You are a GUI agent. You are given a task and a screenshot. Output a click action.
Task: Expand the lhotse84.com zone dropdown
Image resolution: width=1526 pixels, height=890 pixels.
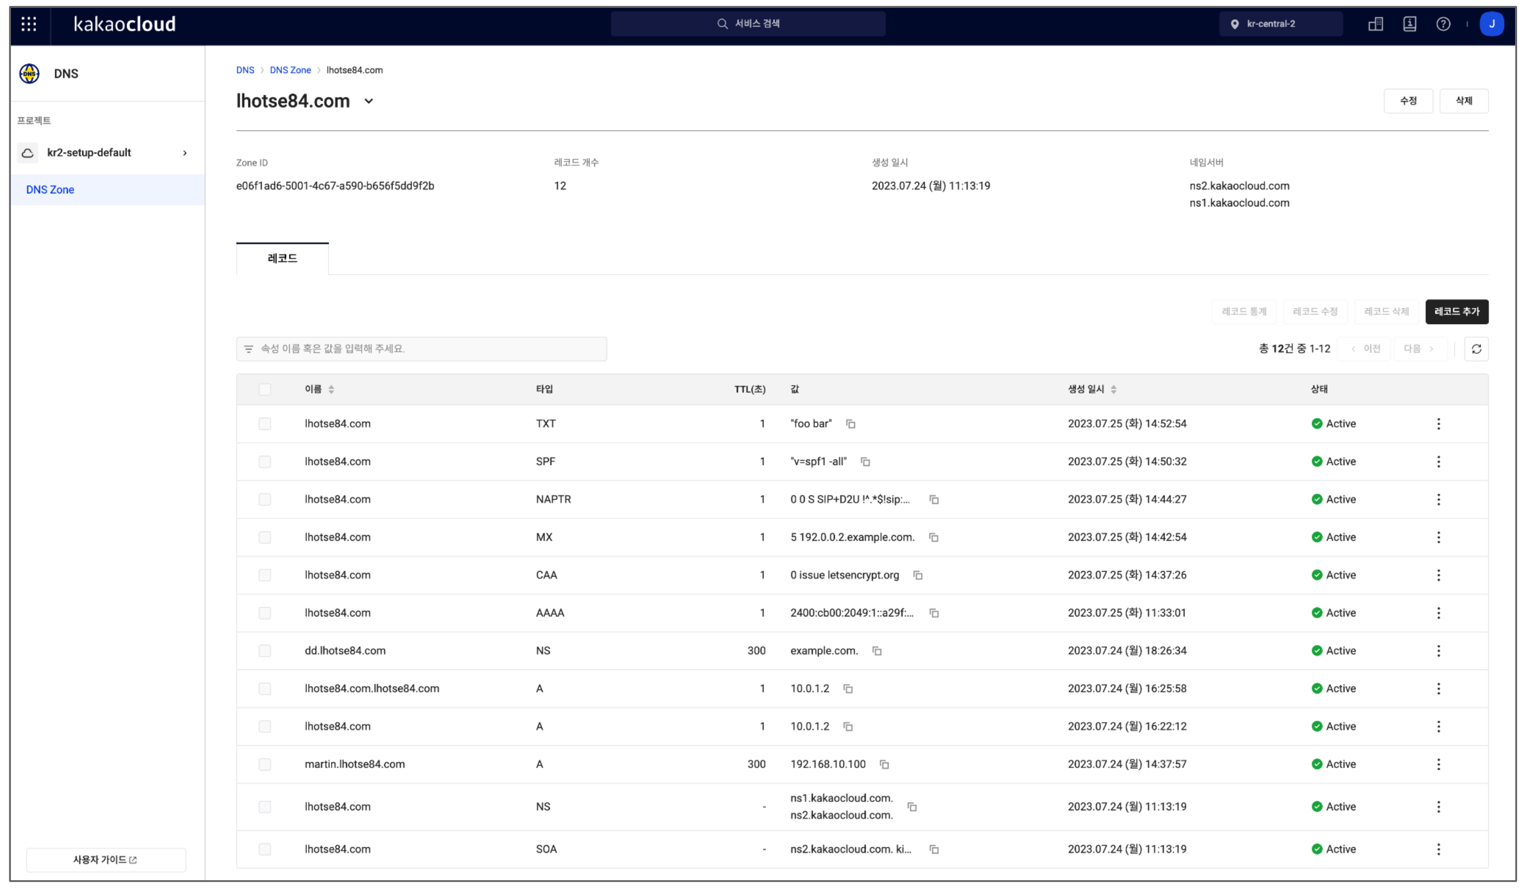(x=369, y=101)
